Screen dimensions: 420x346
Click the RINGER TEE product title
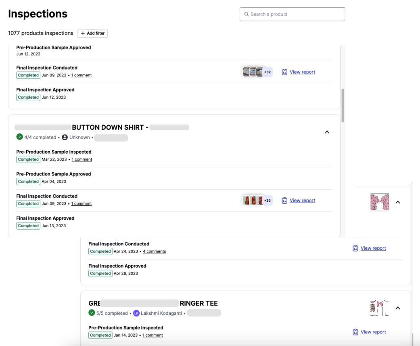coord(199,303)
